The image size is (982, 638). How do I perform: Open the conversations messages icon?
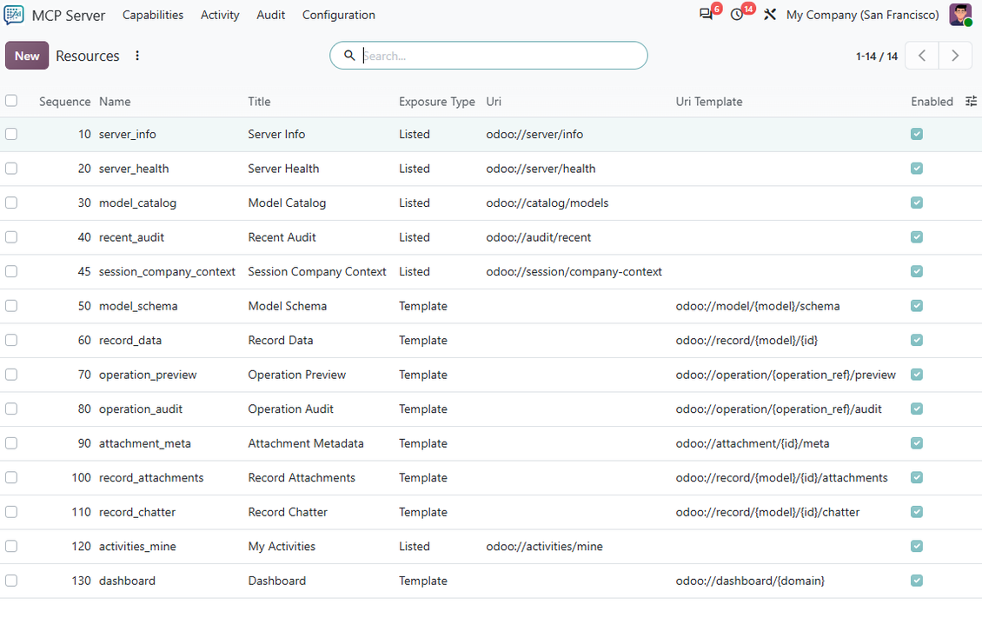click(706, 15)
